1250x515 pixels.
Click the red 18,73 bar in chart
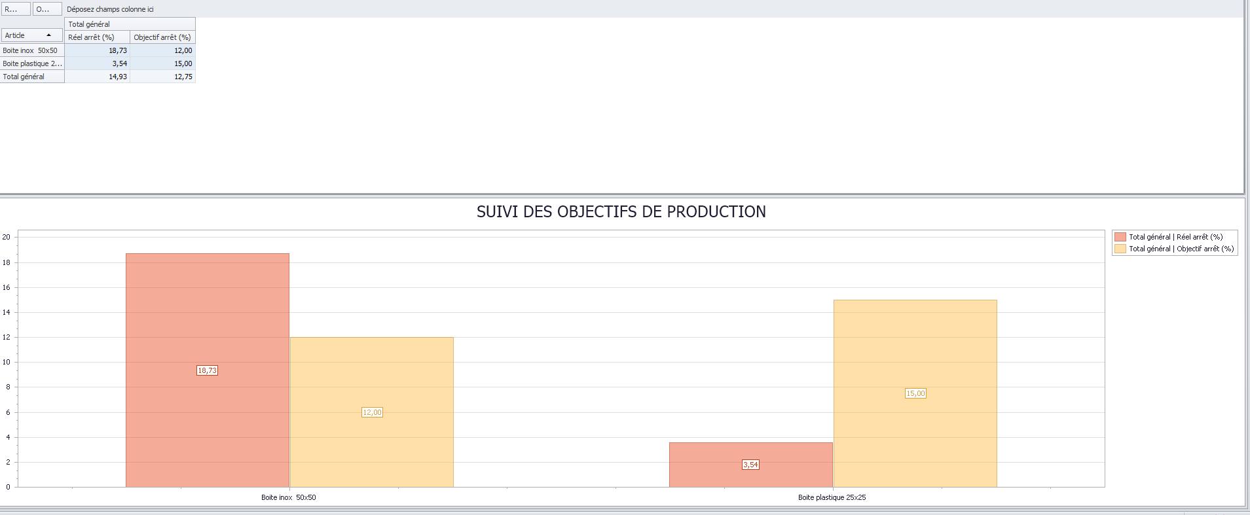207,308
